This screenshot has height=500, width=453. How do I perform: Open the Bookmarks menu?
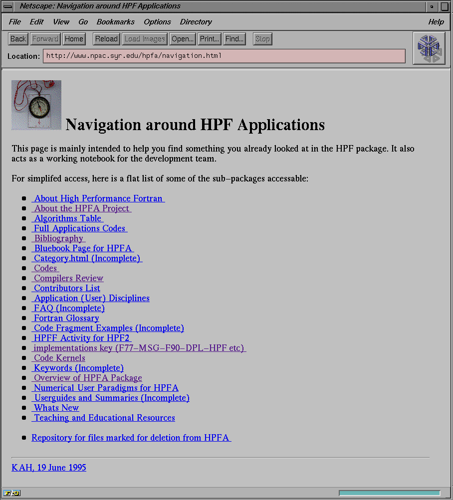click(x=116, y=21)
